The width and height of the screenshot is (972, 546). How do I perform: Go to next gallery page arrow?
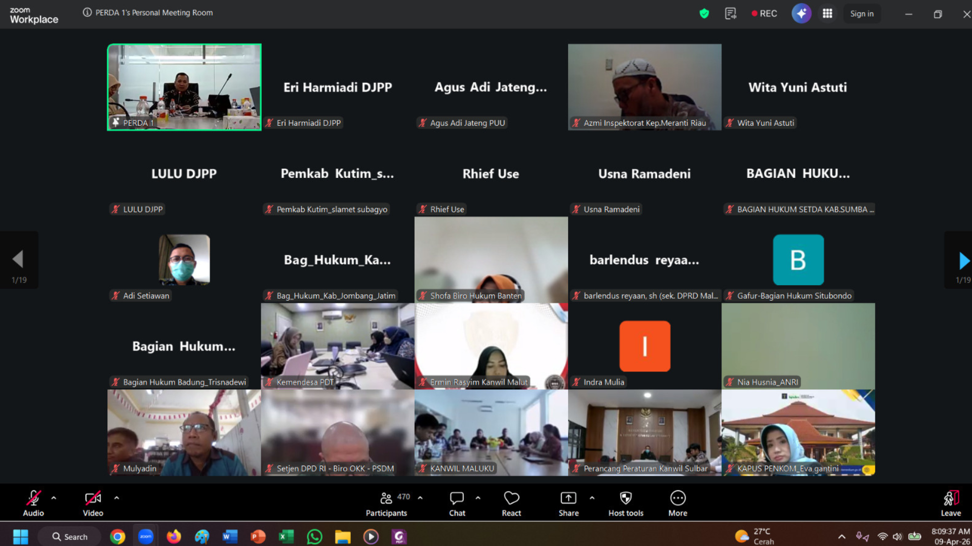[963, 261]
